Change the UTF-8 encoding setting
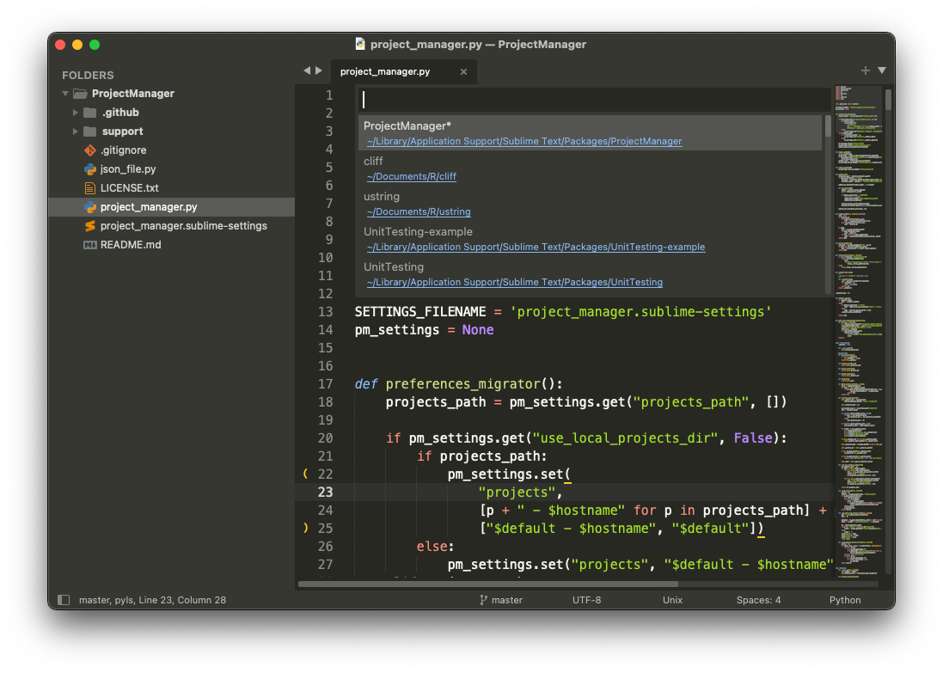The height and width of the screenshot is (673, 943). coord(586,600)
